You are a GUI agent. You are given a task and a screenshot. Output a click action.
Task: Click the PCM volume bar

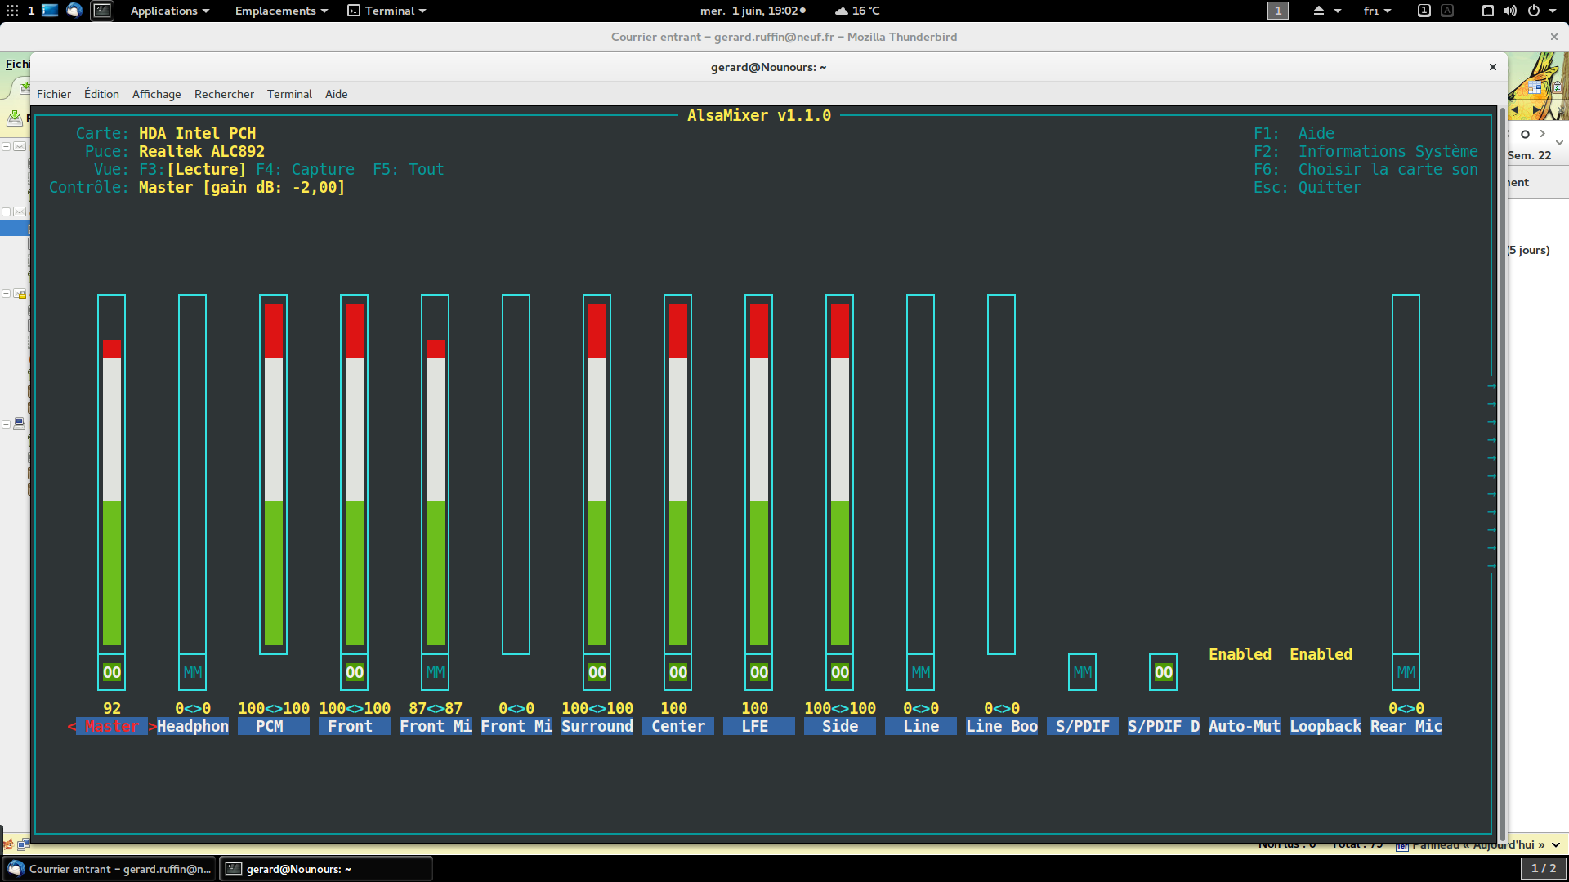click(273, 474)
